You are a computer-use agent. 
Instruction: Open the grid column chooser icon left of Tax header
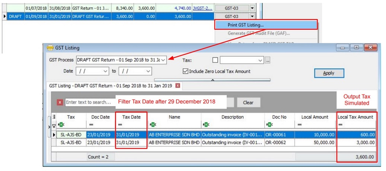click(x=54, y=117)
